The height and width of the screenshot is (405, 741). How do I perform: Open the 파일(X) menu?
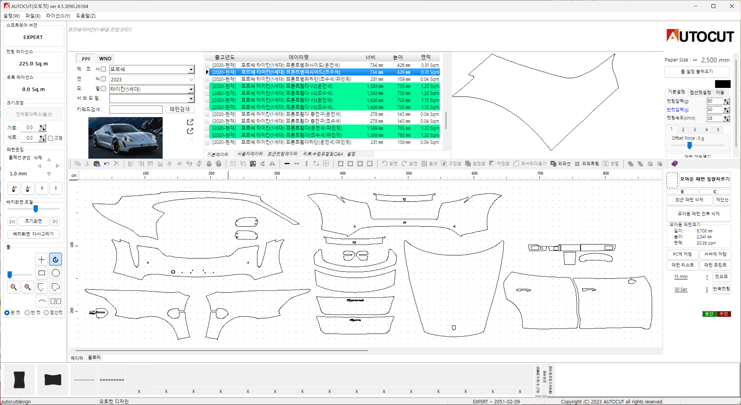click(33, 16)
